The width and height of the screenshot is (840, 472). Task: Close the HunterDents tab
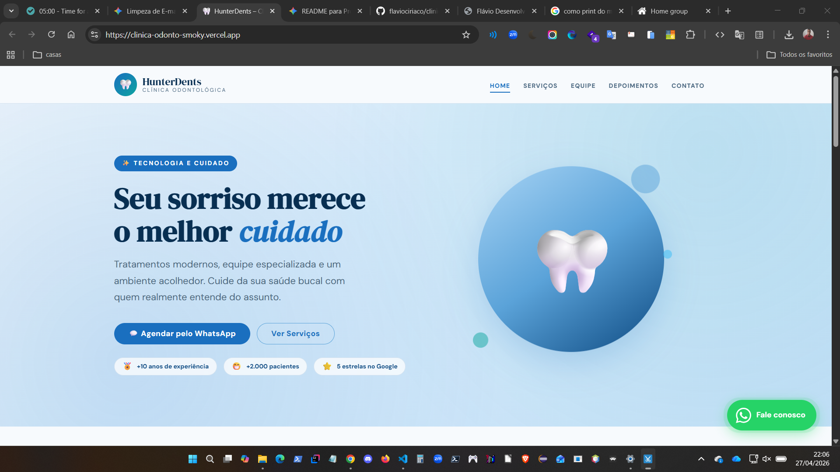point(272,11)
